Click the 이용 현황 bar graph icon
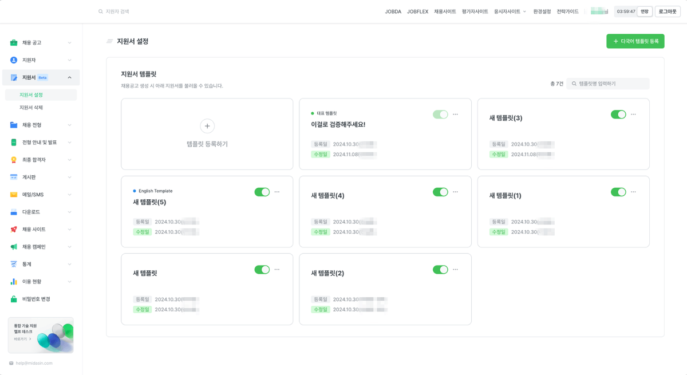 tap(14, 282)
